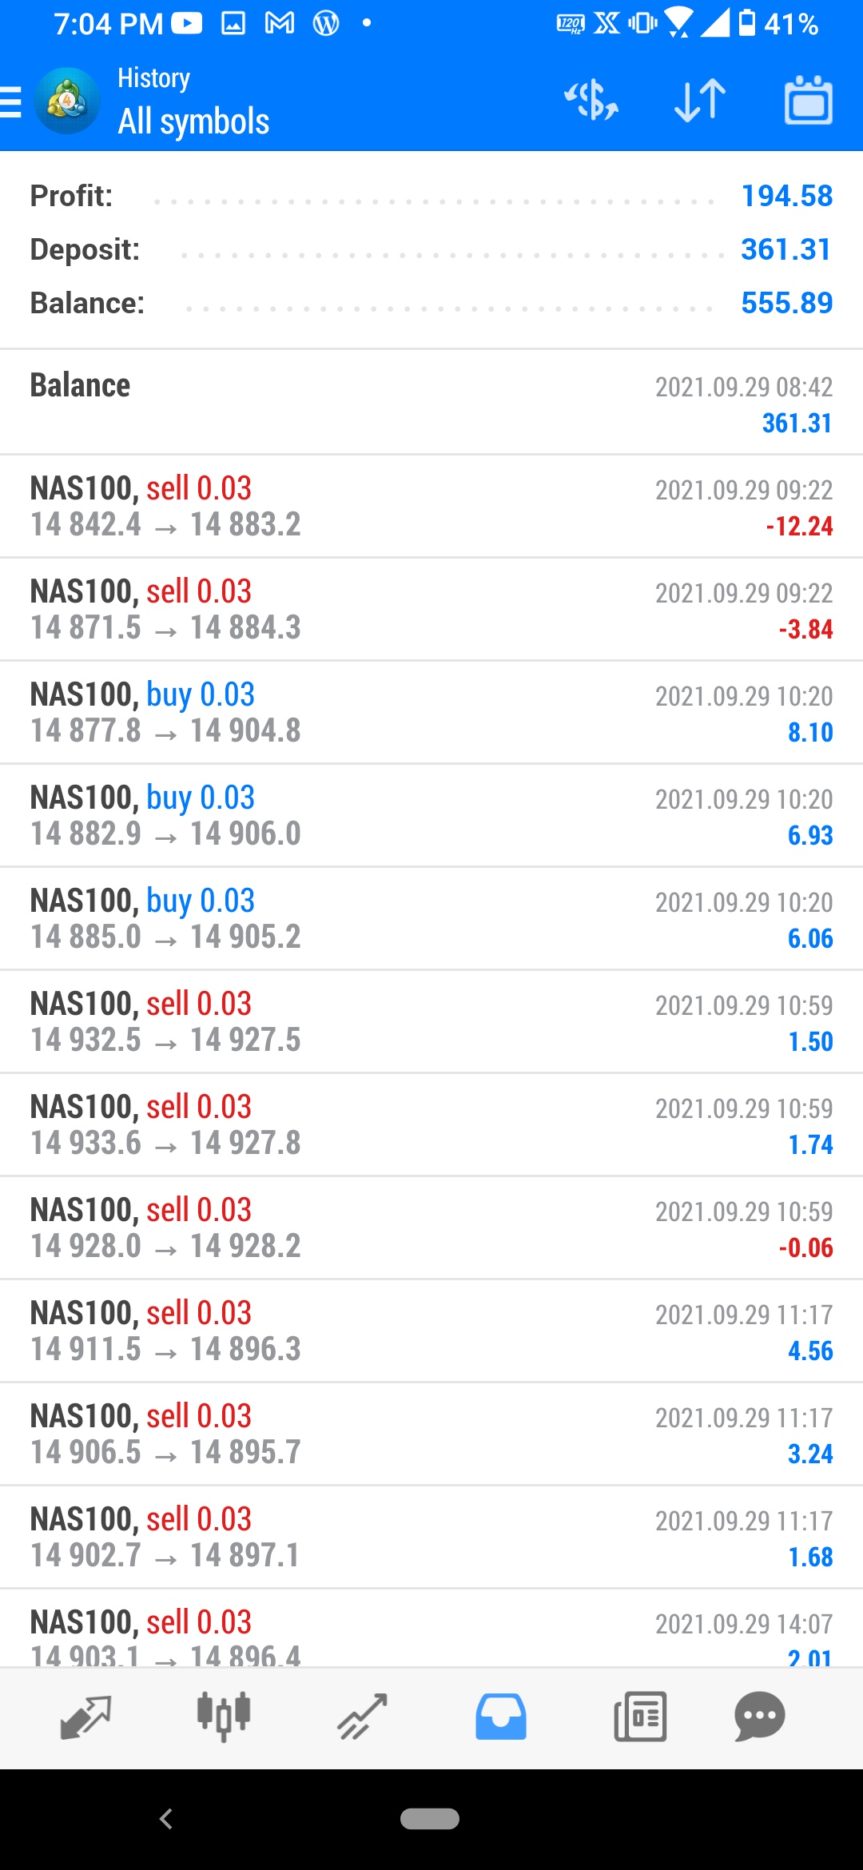863x1870 pixels.
Task: Go to the Trade tab
Action: click(x=362, y=1717)
